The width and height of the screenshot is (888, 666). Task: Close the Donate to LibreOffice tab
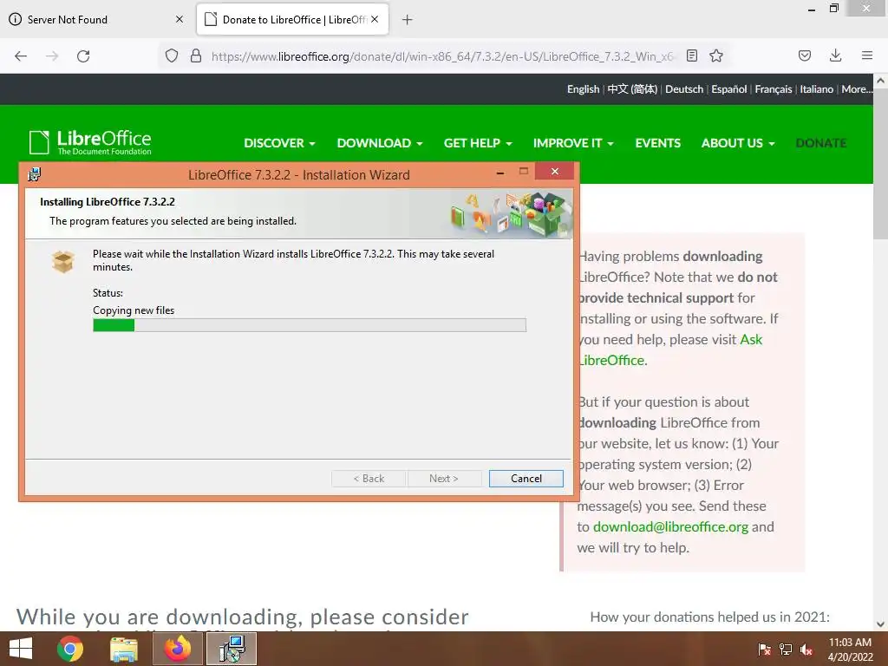pos(375,19)
